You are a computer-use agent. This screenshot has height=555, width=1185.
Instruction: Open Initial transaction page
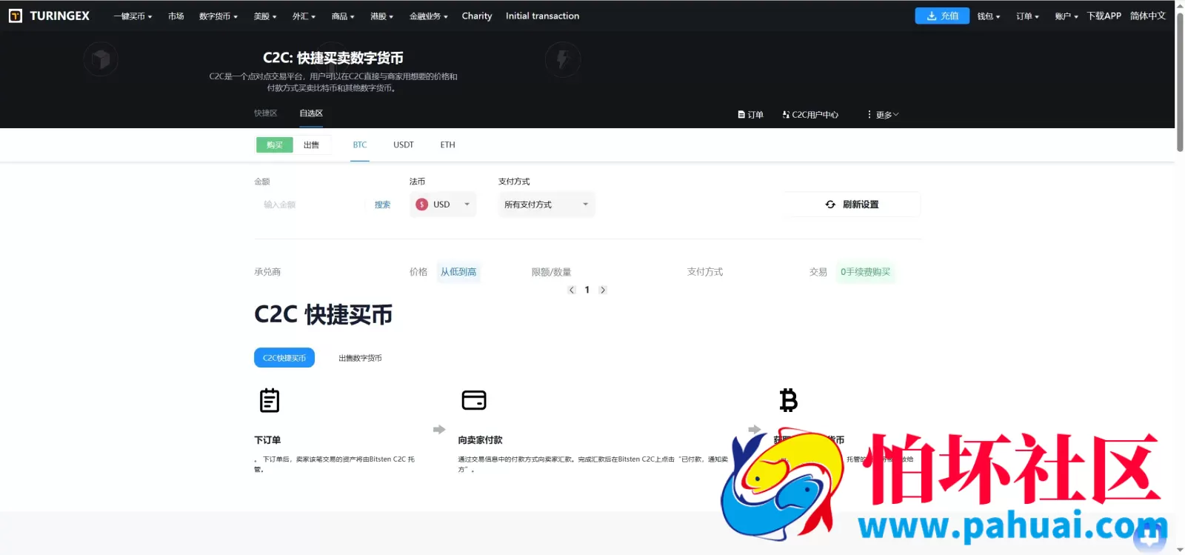(x=542, y=16)
